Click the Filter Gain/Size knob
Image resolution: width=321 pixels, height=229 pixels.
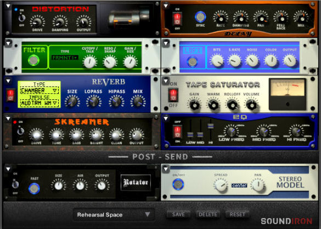pyautogui.click(x=130, y=62)
